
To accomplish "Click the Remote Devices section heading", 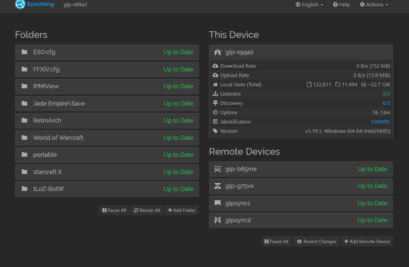I will [x=244, y=152].
